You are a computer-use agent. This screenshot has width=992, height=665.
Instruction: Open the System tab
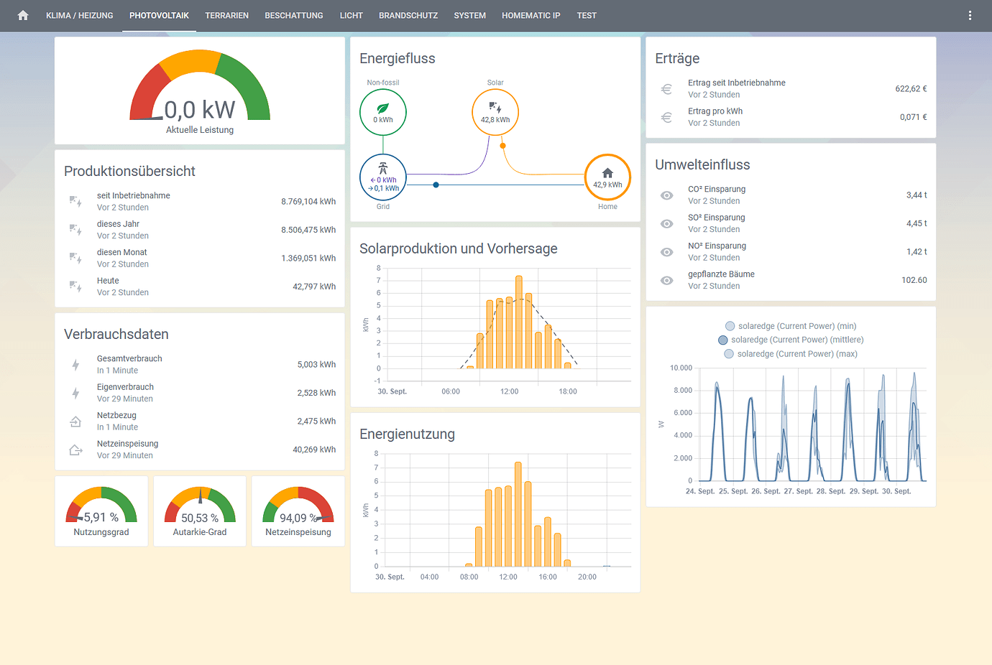pyautogui.click(x=470, y=15)
